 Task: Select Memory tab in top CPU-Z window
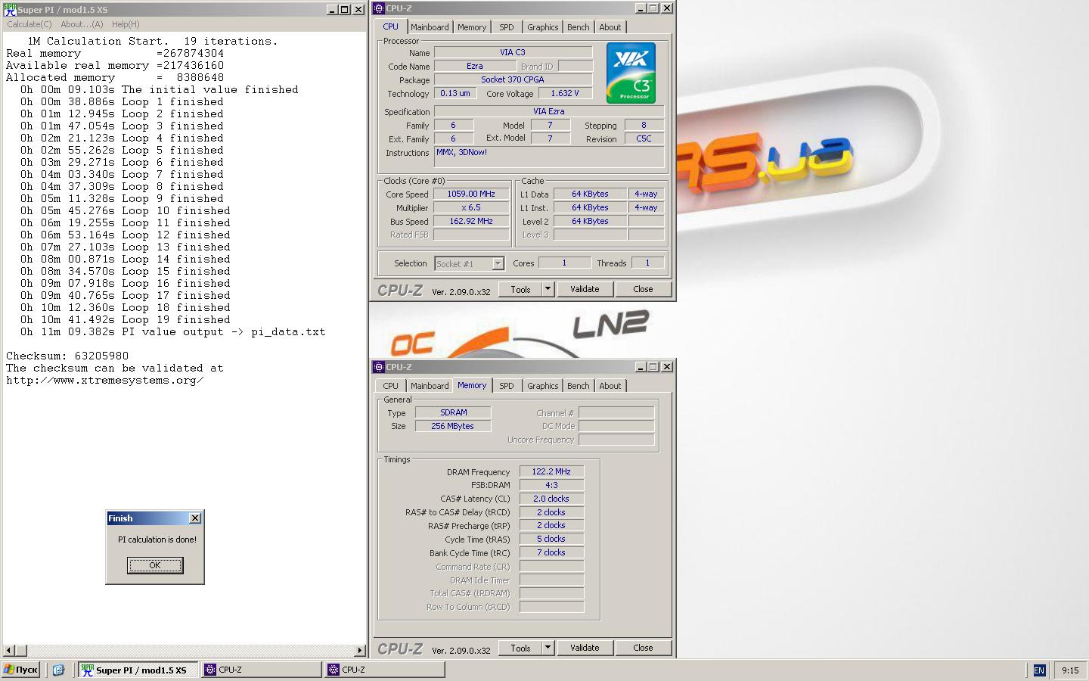[472, 27]
